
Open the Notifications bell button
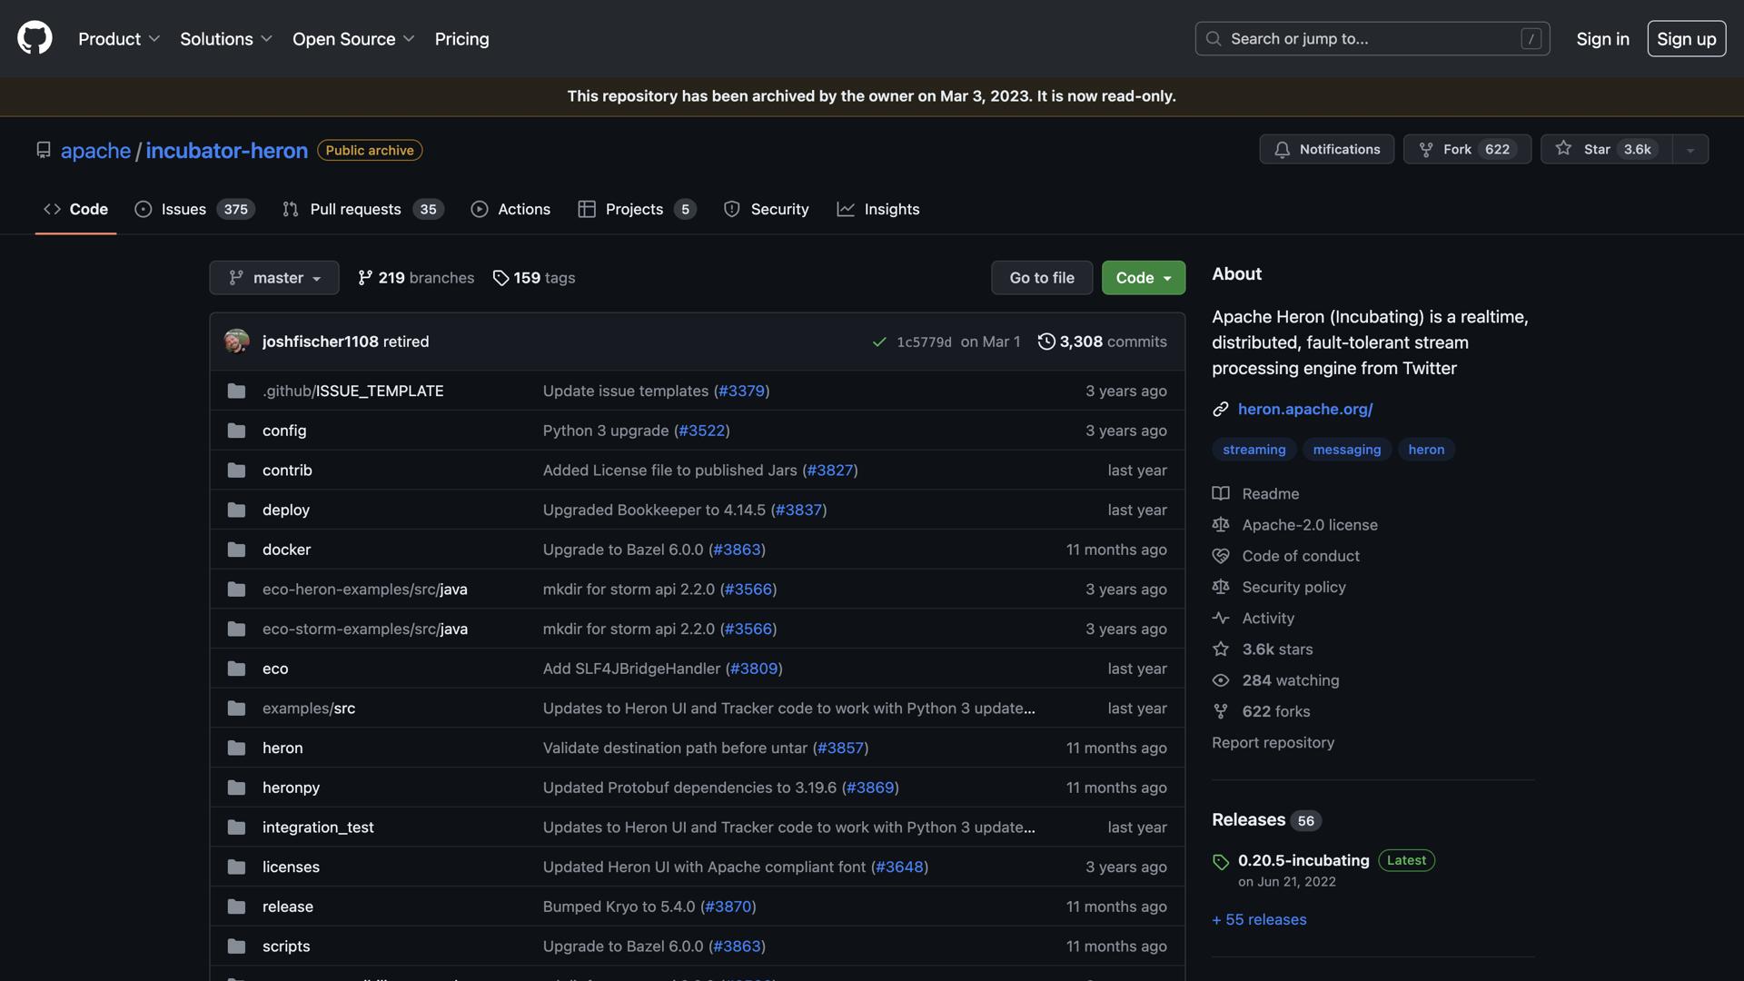[x=1326, y=149]
